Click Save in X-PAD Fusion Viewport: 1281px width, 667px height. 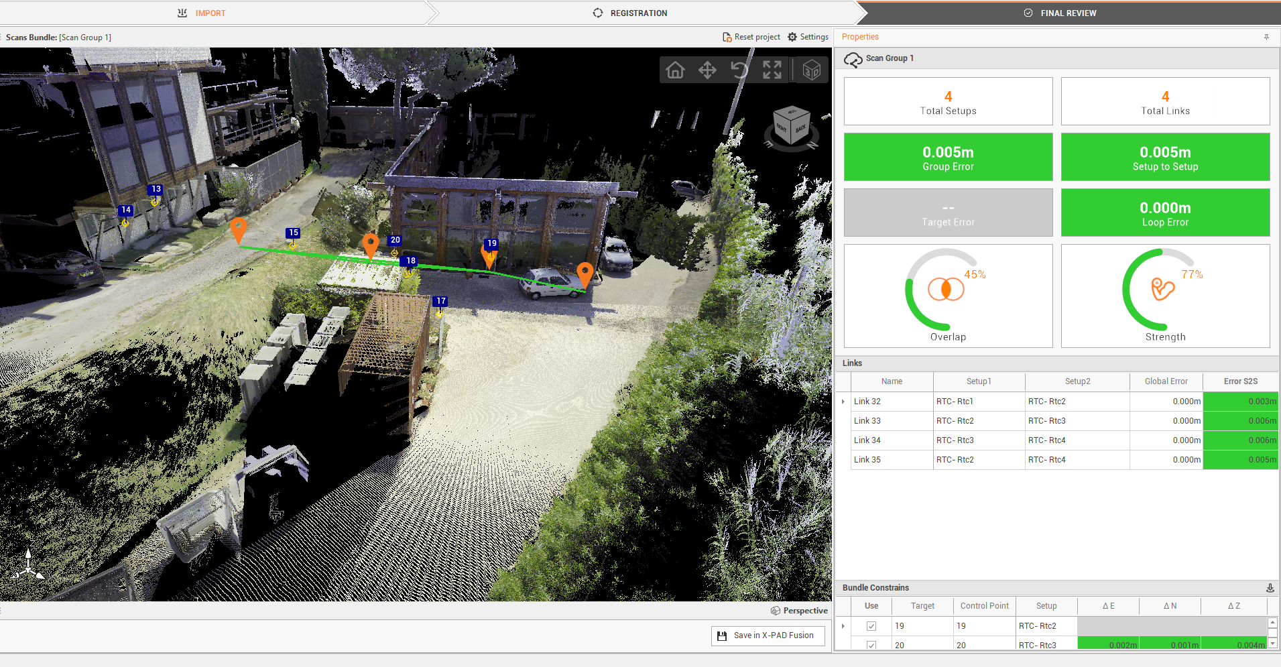pyautogui.click(x=768, y=635)
